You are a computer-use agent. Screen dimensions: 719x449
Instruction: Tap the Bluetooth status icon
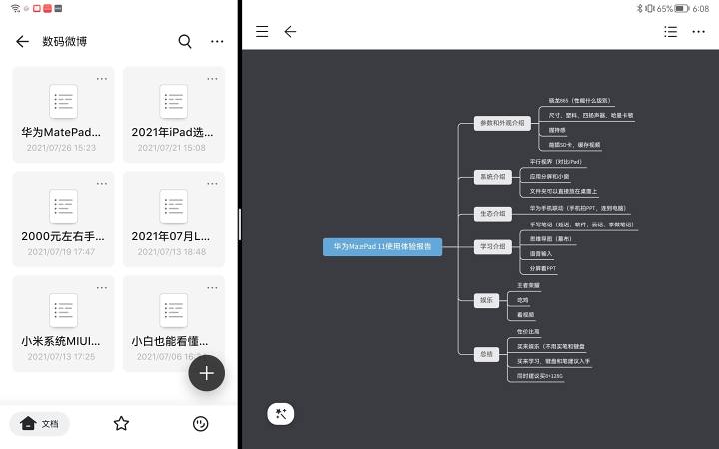click(640, 9)
